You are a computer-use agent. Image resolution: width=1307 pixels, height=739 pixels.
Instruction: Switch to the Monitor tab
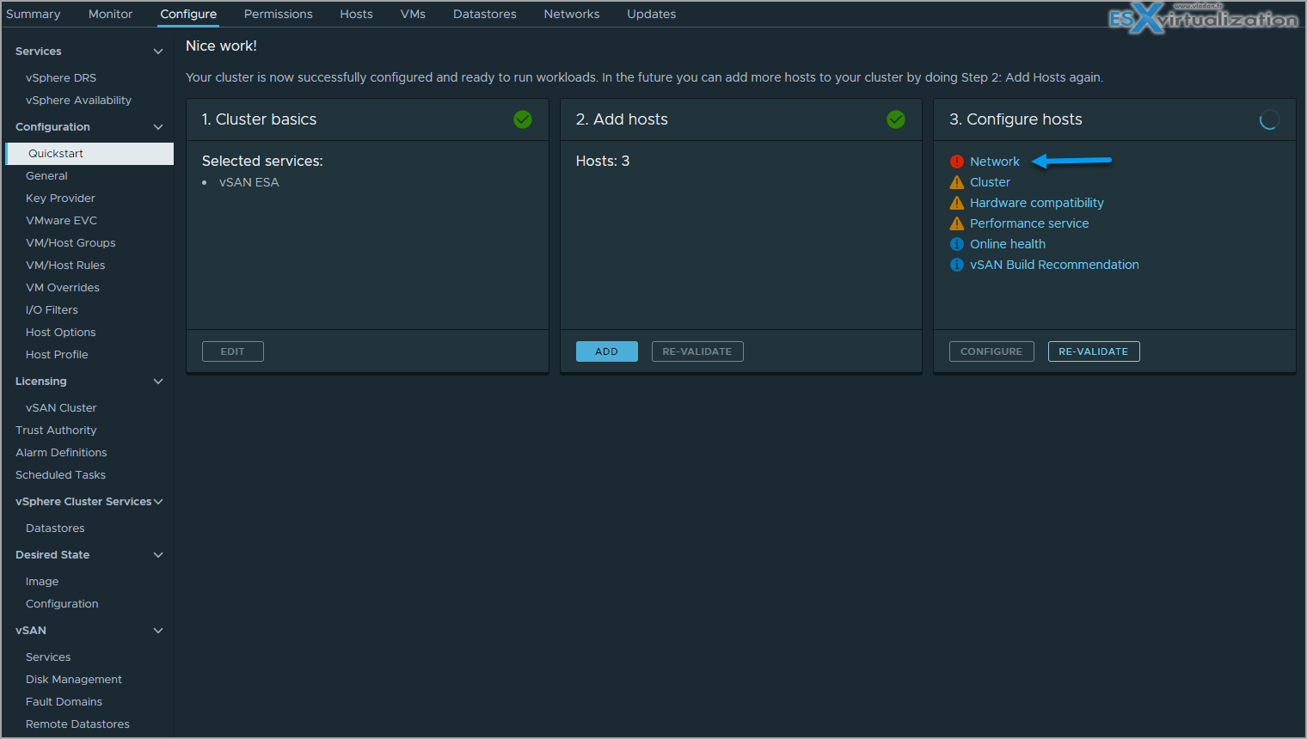pyautogui.click(x=110, y=14)
